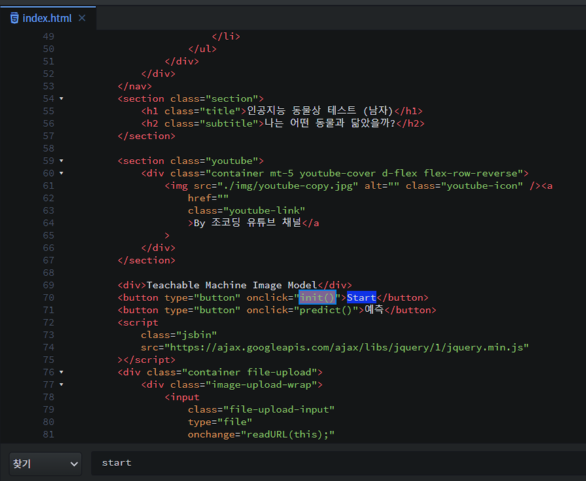Click the href="" attribute on line 62
The width and height of the screenshot is (586, 481).
[x=208, y=198]
